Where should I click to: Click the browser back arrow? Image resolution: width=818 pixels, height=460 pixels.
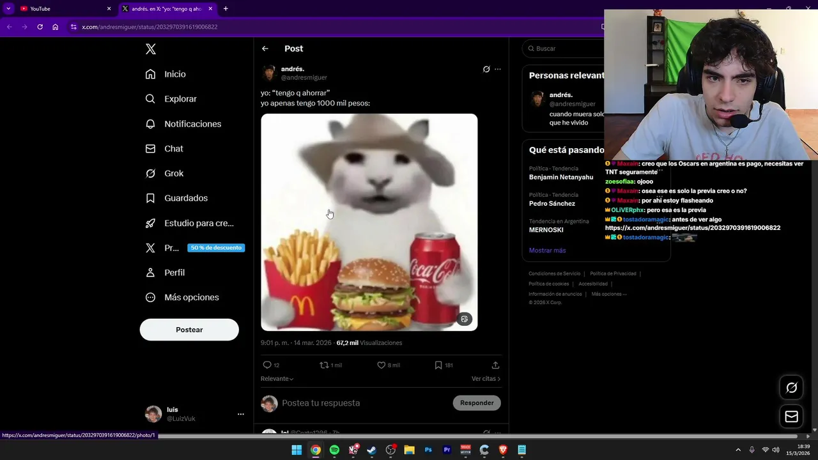click(x=9, y=27)
